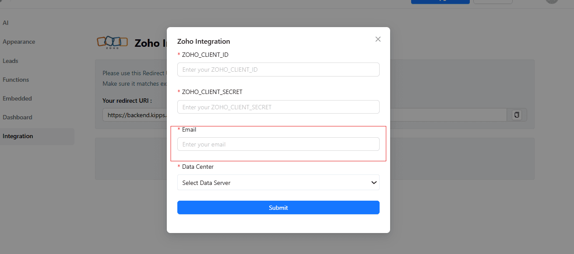Screen dimensions: 574x254
Task: Click the white outlined top bar button
Action: coord(493,2)
